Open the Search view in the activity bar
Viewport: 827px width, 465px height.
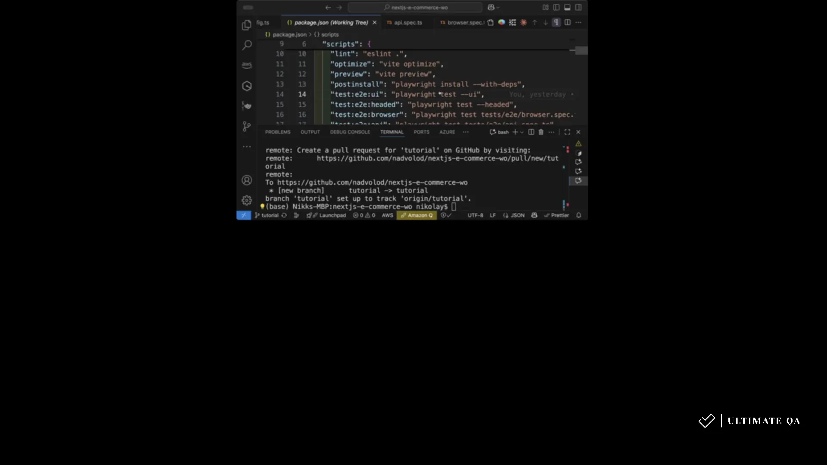[x=247, y=45]
